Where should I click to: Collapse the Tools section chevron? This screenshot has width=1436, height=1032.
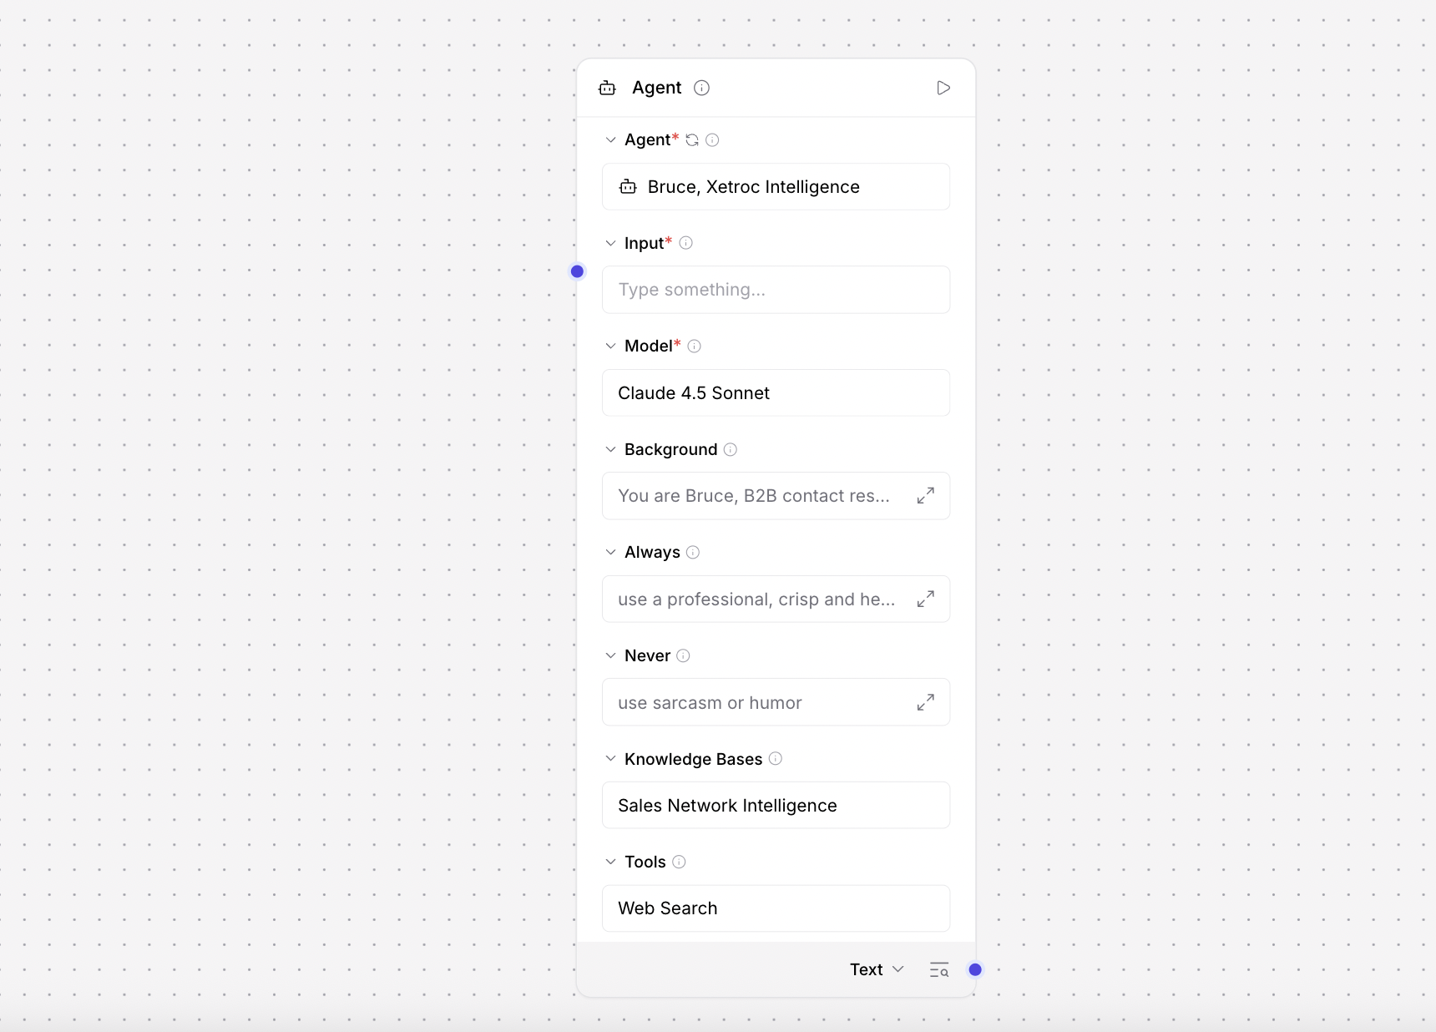coord(610,862)
